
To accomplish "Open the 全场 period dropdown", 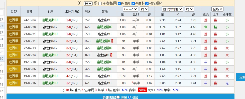I will tap(217, 9).
